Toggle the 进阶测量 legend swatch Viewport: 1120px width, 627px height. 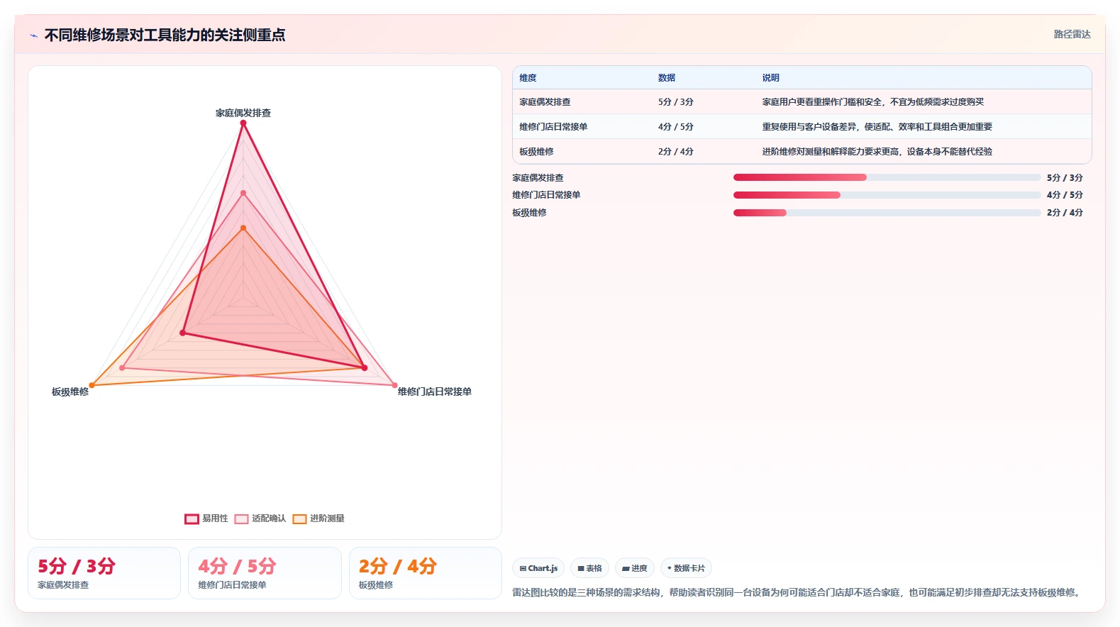coord(299,519)
